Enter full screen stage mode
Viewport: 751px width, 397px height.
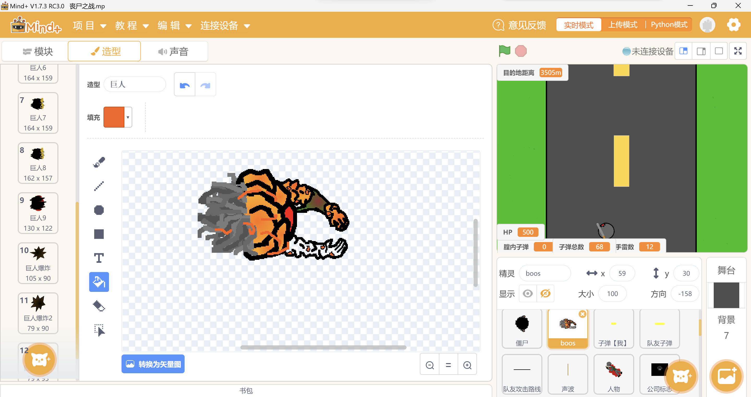tap(738, 51)
